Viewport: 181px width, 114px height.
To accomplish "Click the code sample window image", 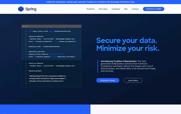I will click(x=51, y=56).
